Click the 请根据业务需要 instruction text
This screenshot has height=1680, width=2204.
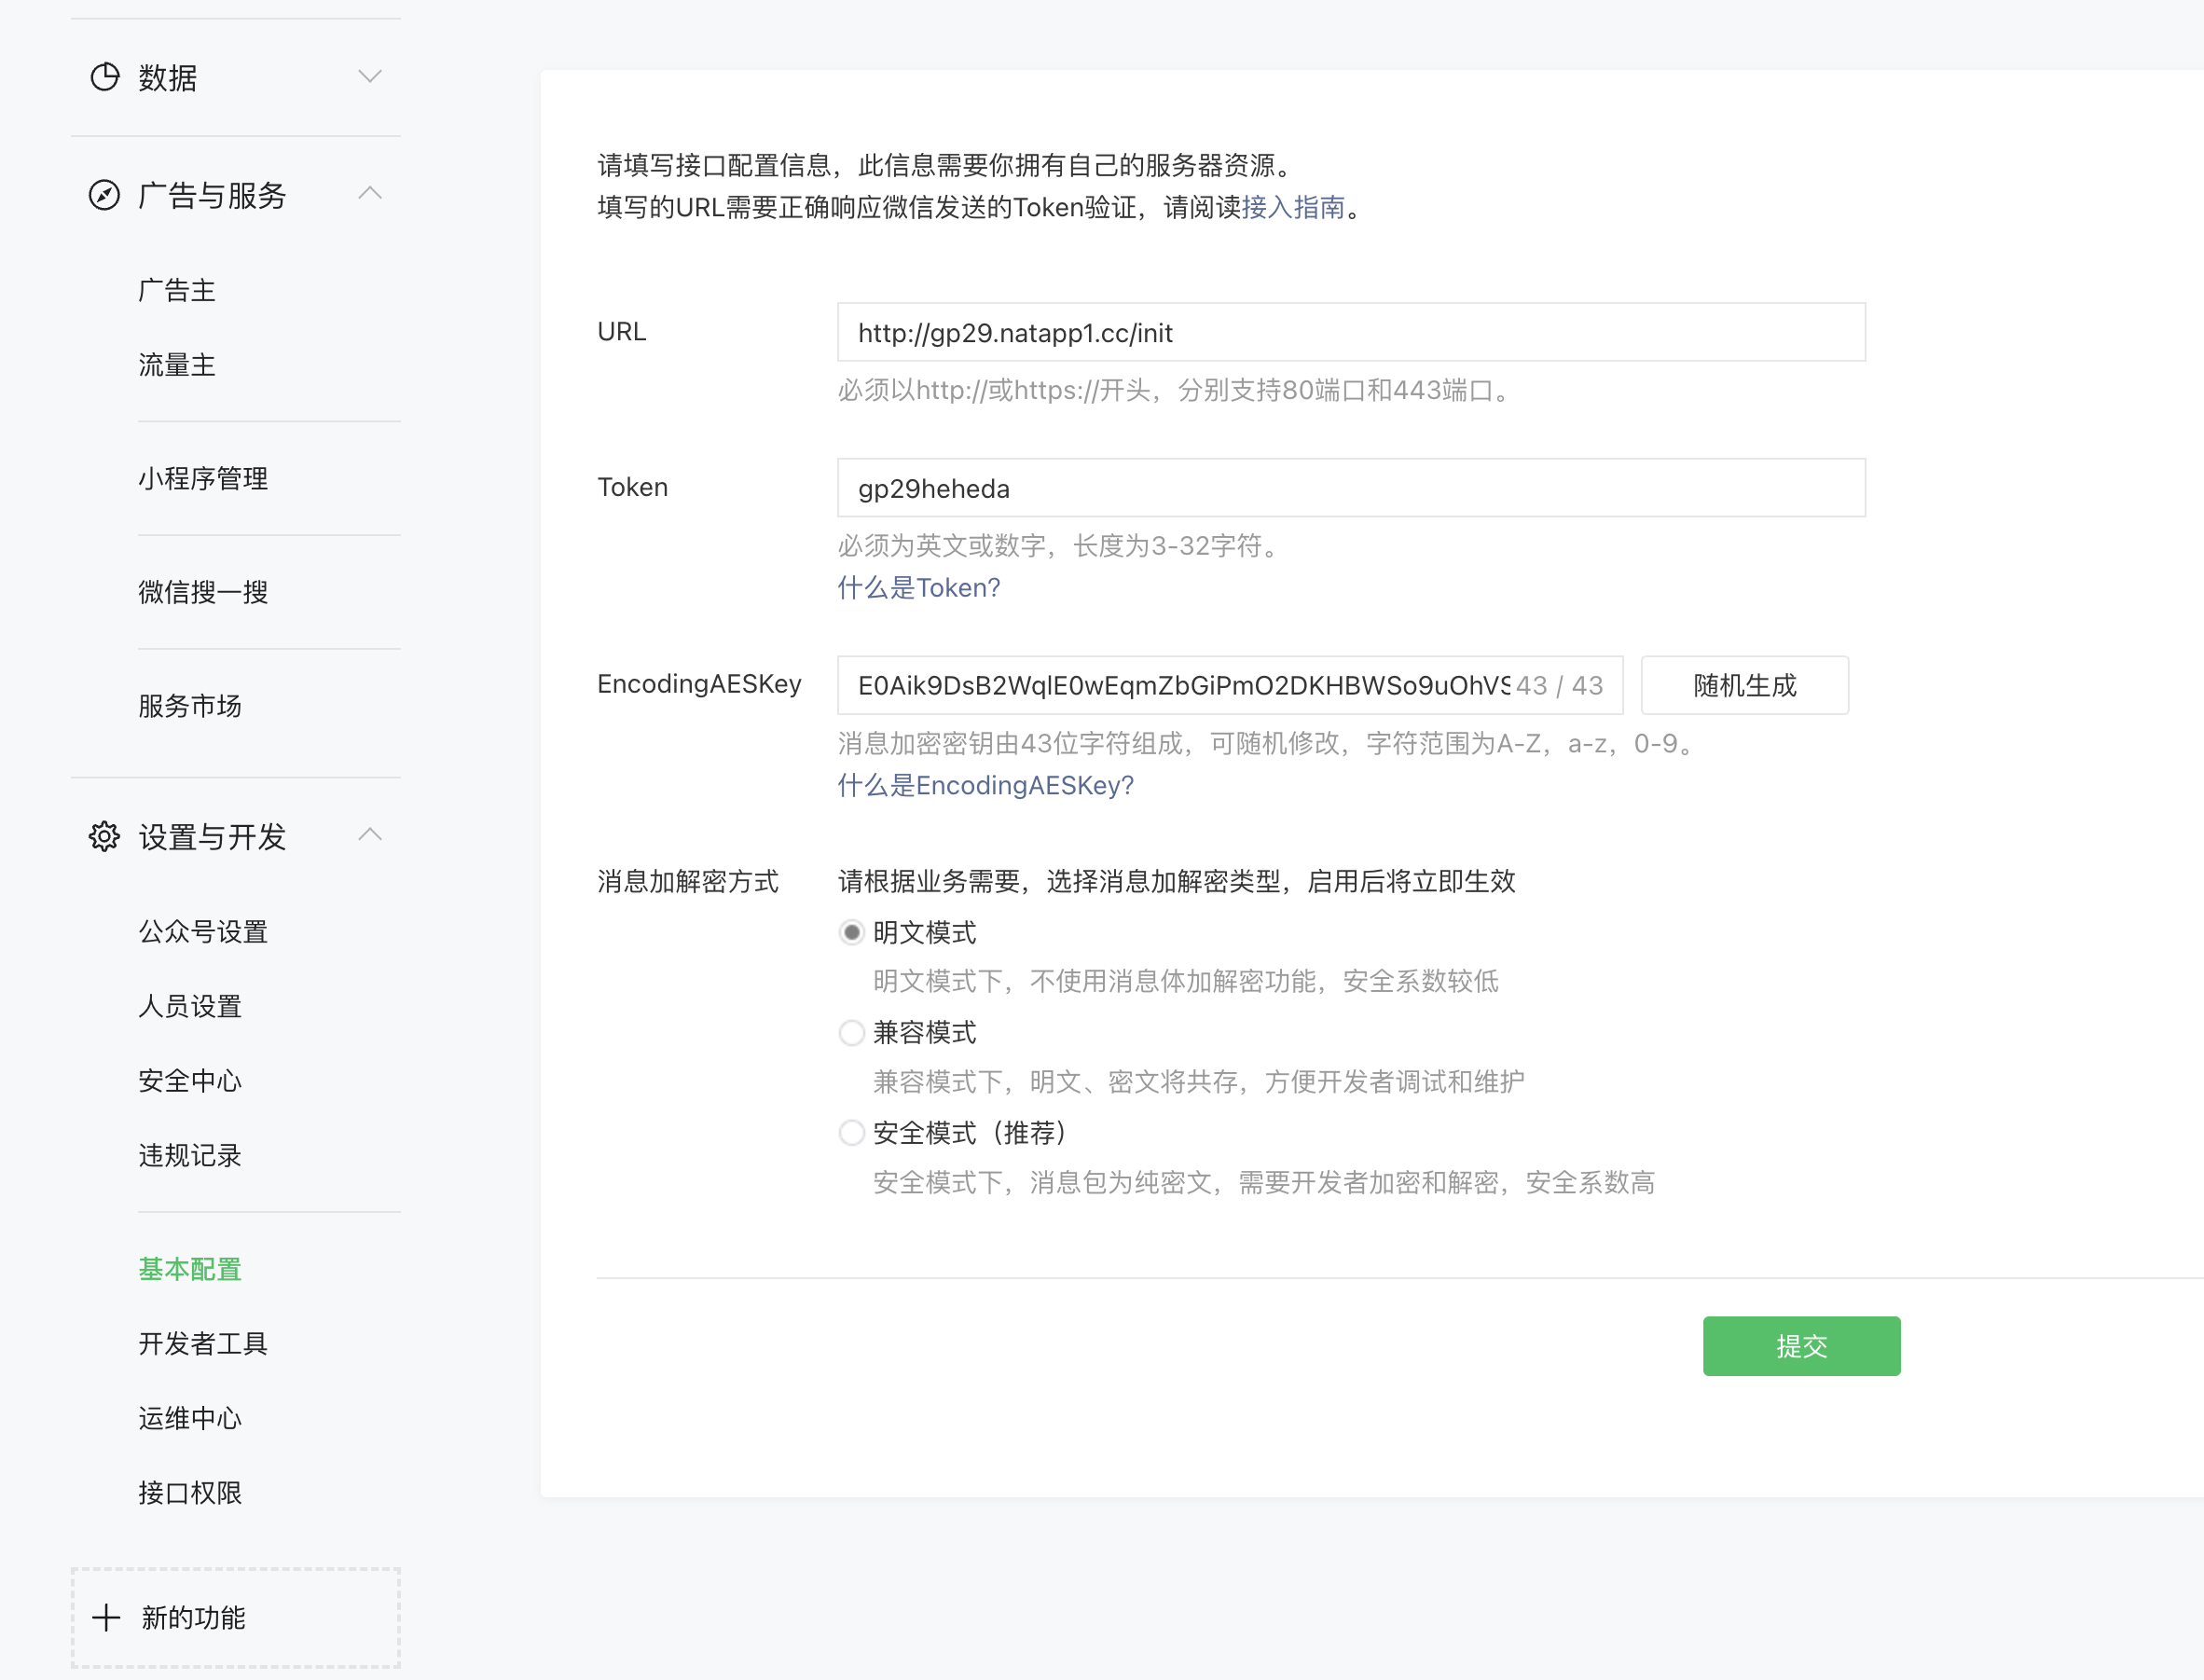point(1177,881)
